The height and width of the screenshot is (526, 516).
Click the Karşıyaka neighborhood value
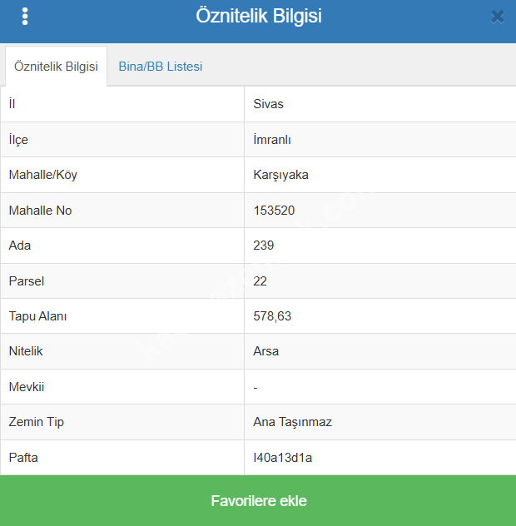[280, 175]
